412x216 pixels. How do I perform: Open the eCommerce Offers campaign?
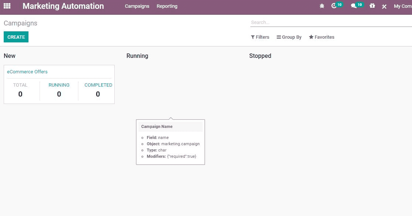pos(27,72)
